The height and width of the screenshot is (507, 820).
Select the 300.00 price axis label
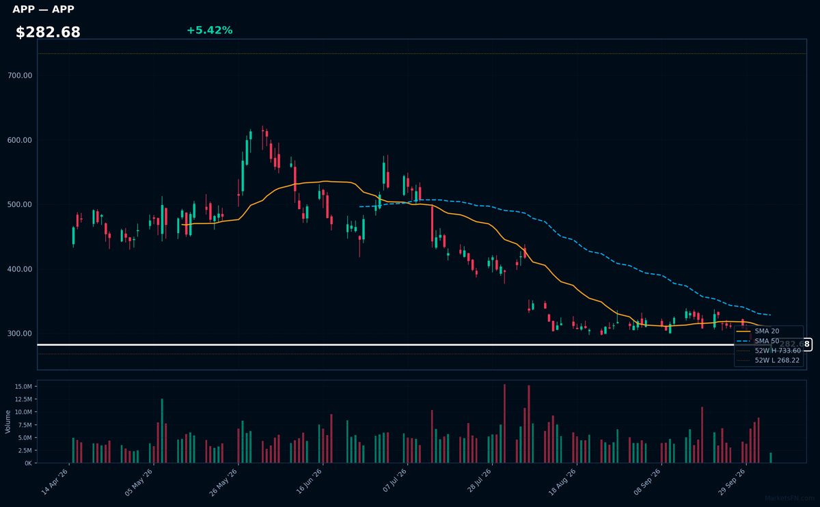pyautogui.click(x=20, y=333)
